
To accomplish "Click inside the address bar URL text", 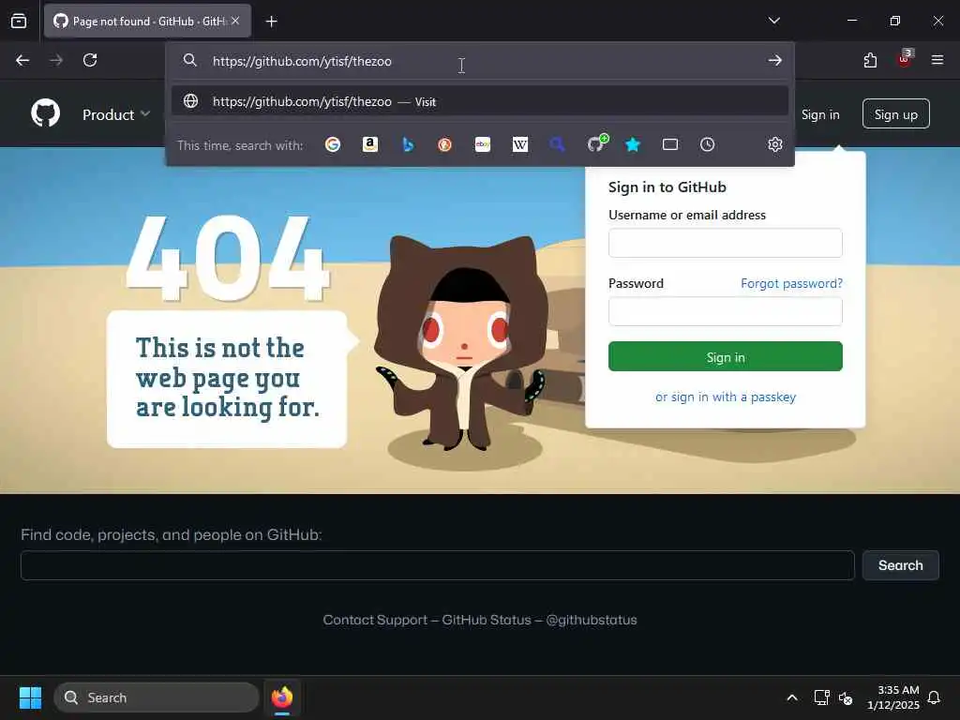I will [302, 61].
